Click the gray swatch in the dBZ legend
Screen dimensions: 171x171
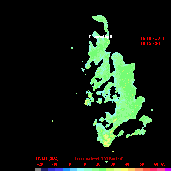tap(38, 169)
